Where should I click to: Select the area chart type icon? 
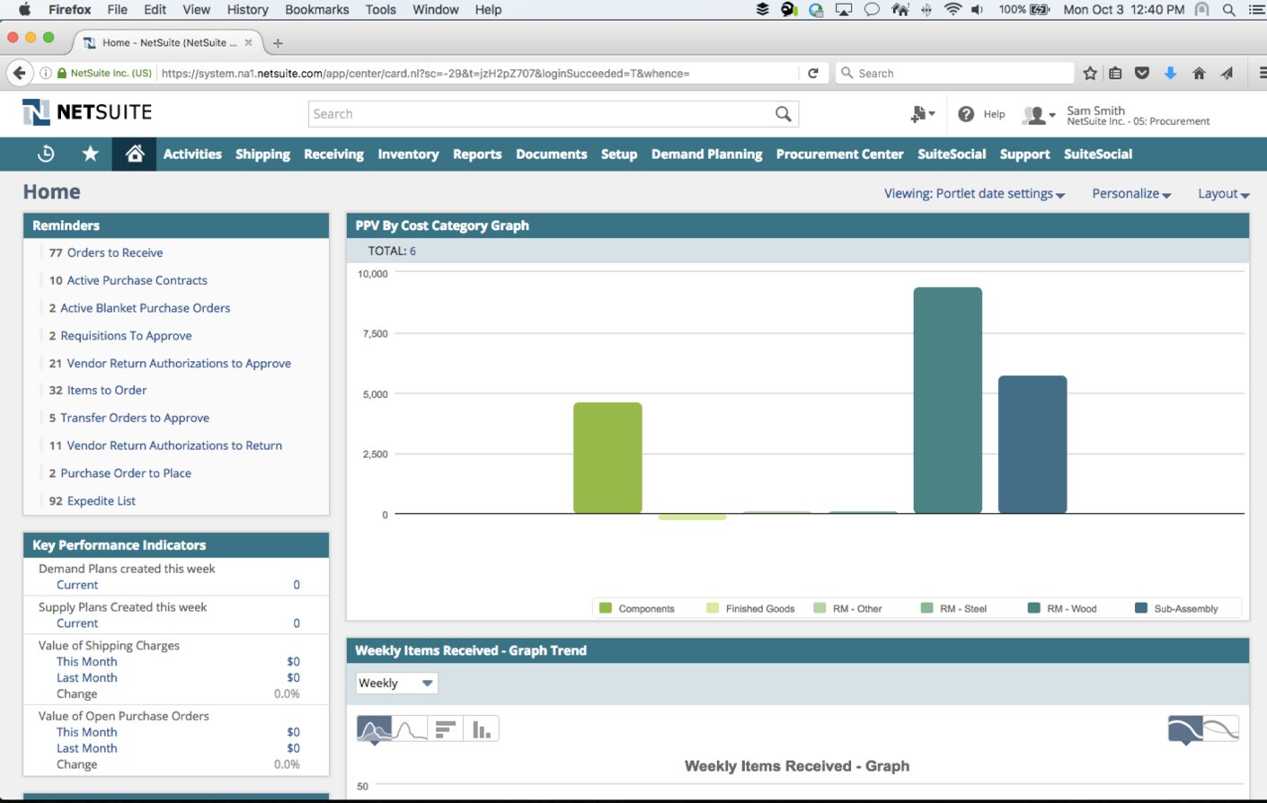(374, 729)
